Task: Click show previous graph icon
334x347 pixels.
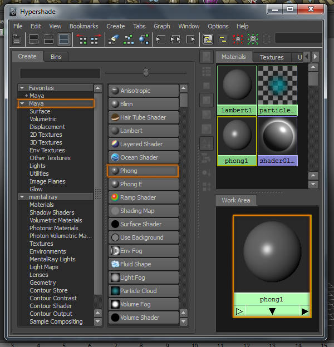Action: coord(83,39)
